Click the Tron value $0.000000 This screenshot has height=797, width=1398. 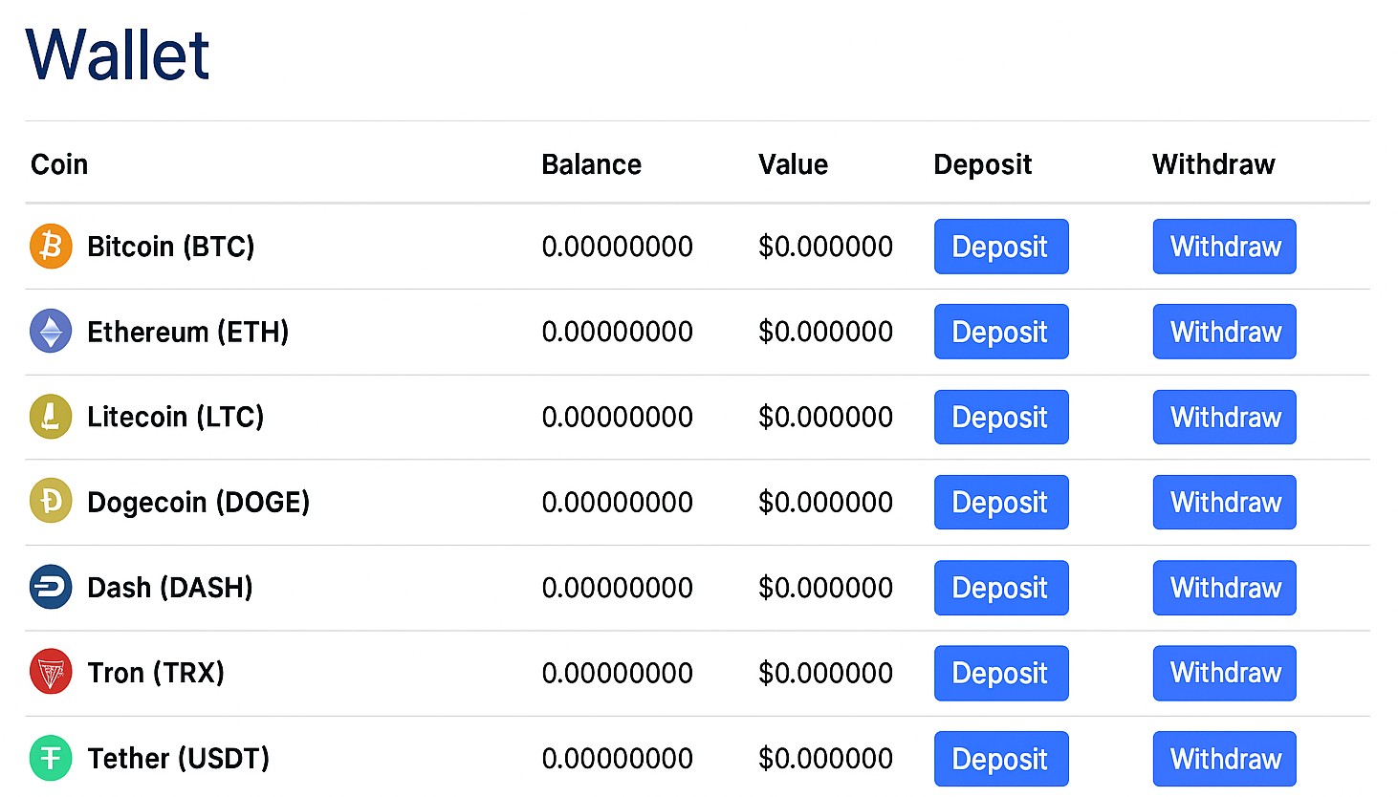(825, 673)
